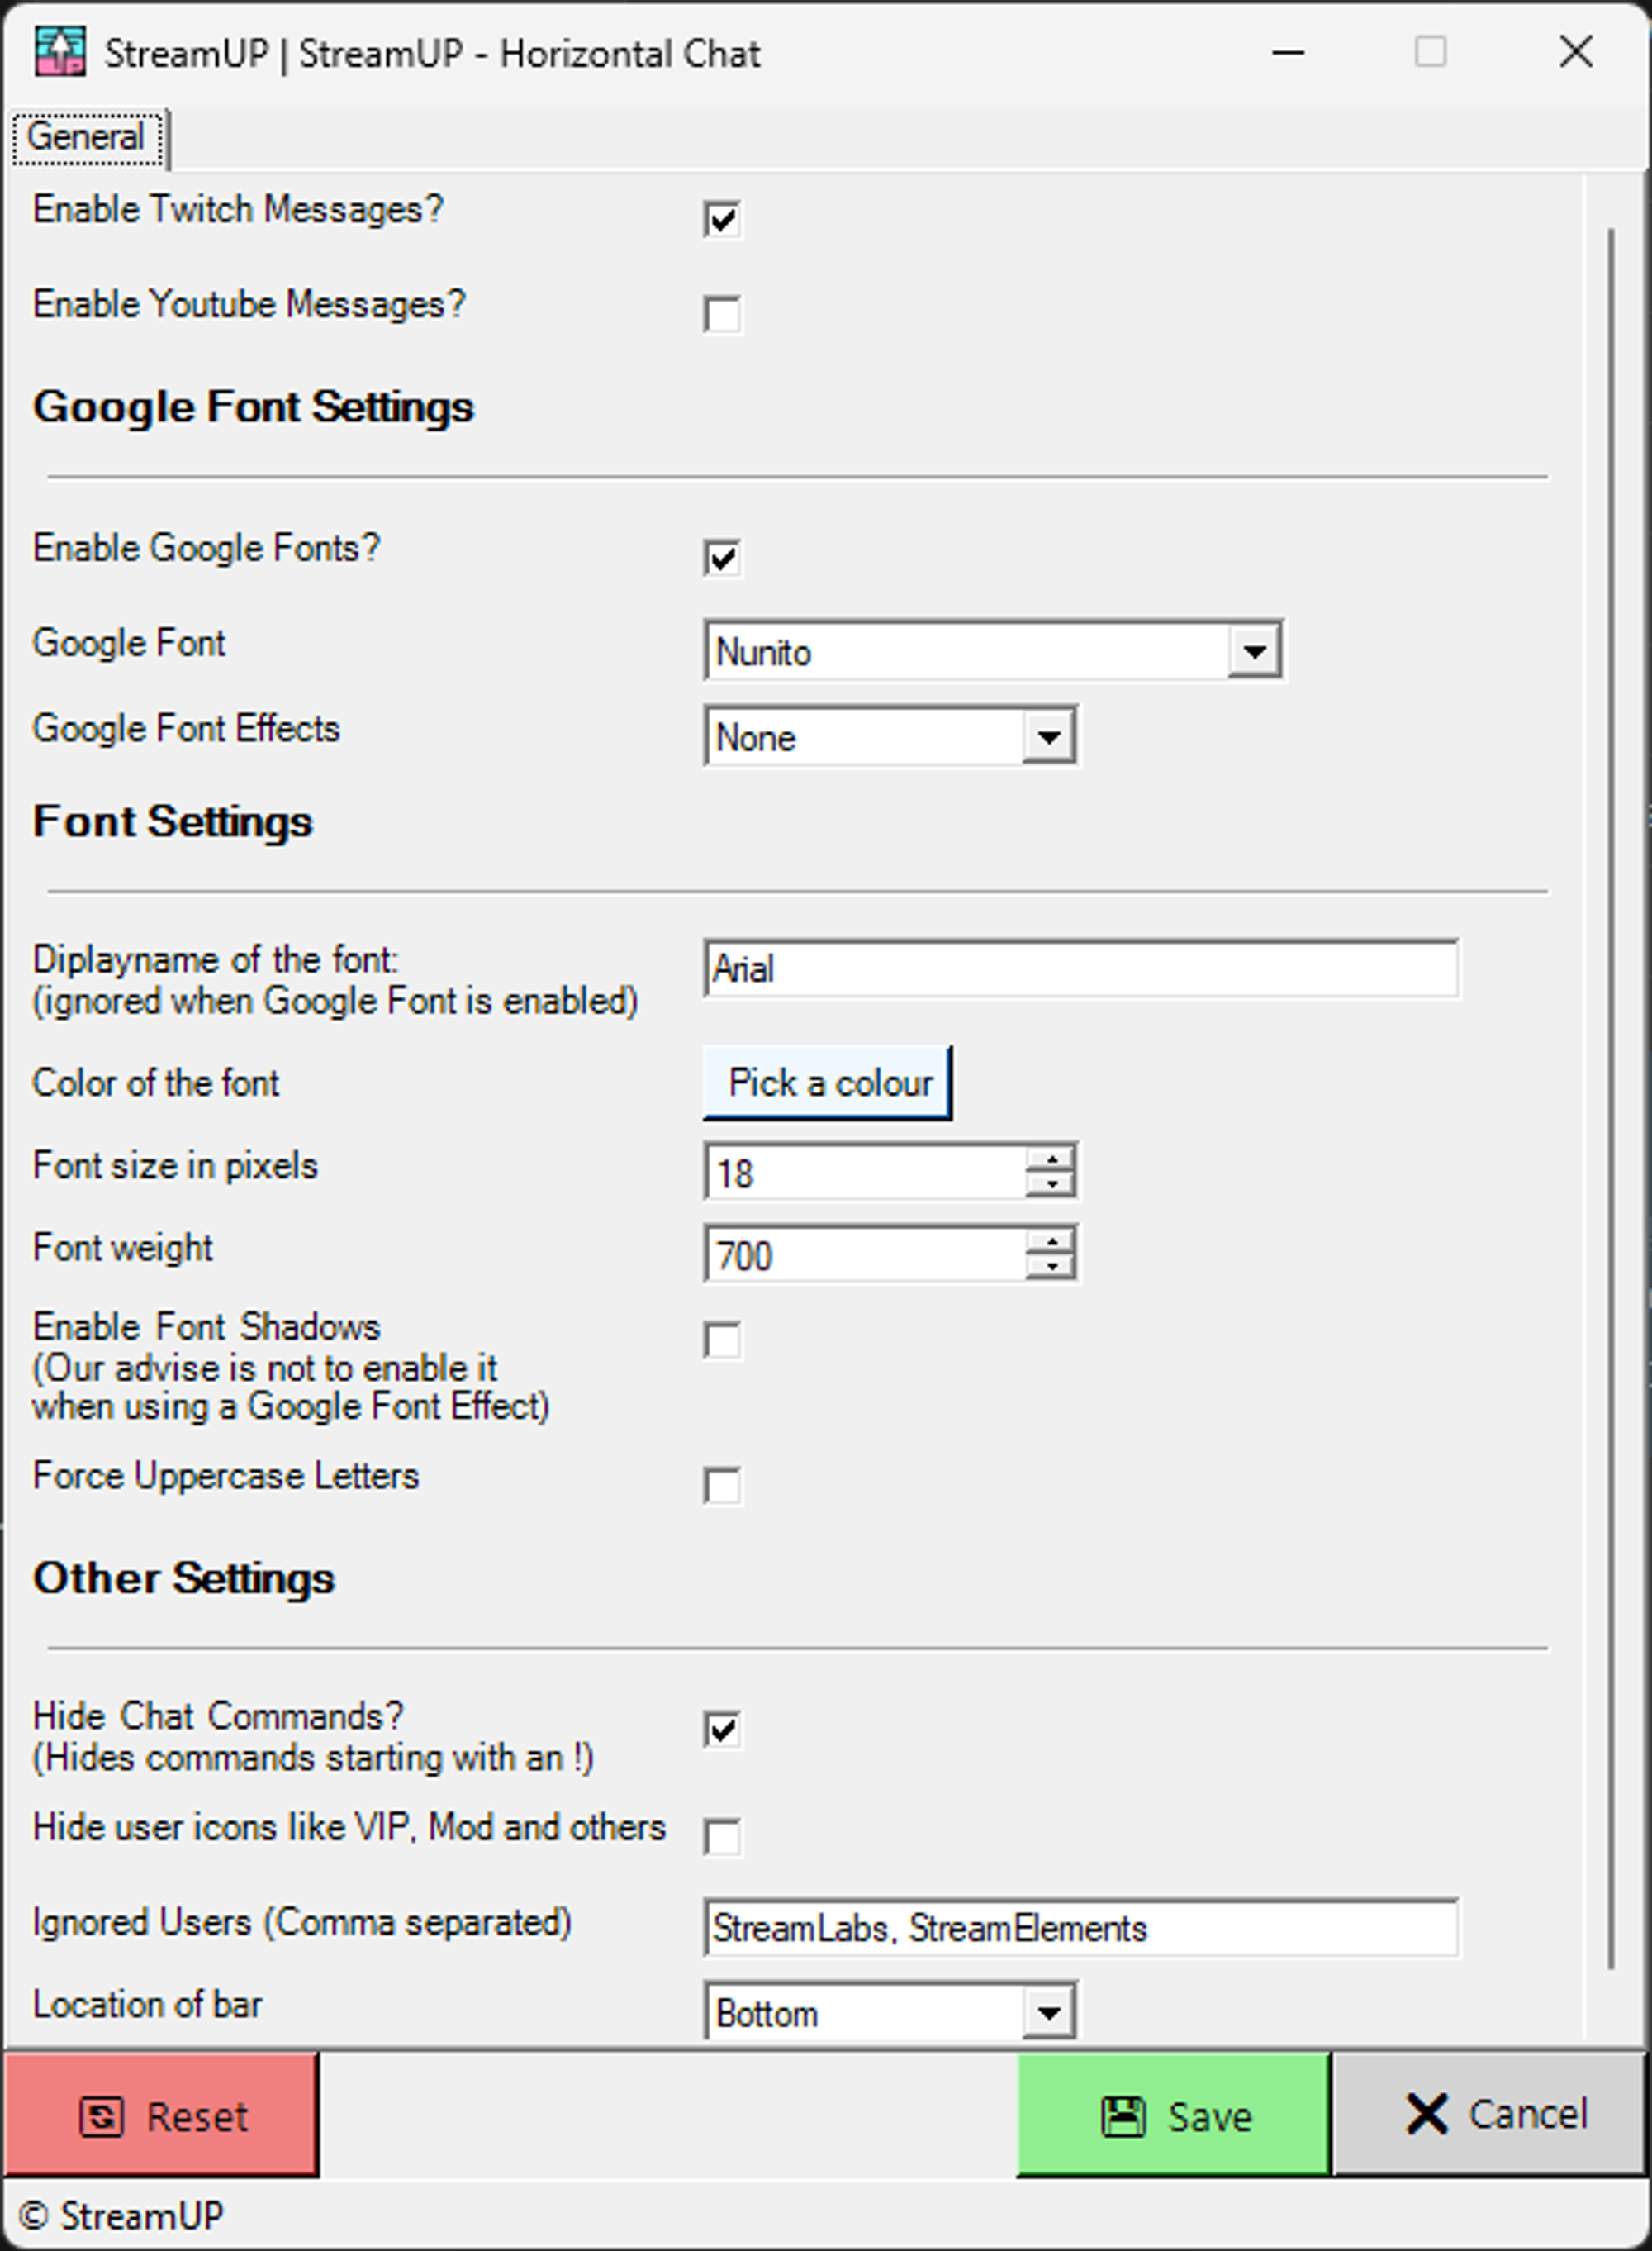This screenshot has height=2251, width=1652.
Task: Click the "Ignored Users (Comma separated)" label
Action: click(302, 1923)
